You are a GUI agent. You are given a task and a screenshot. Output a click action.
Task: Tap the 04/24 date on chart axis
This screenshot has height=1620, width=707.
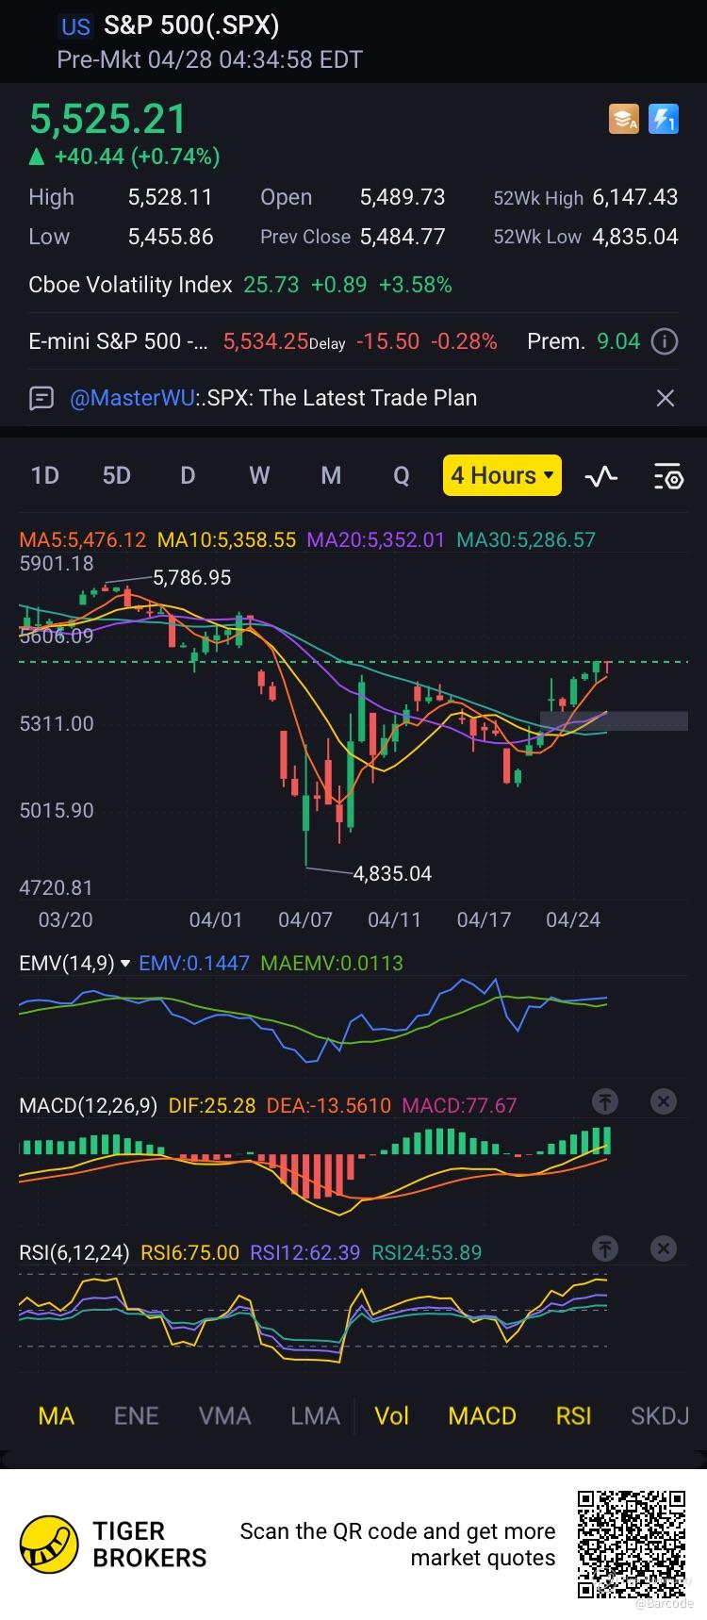coord(573,919)
